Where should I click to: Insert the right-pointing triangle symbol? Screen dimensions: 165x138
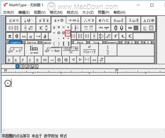[80, 60]
